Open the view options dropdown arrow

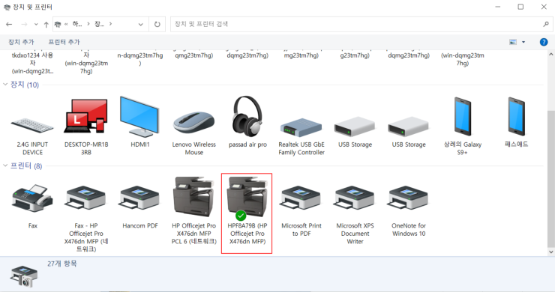click(523, 42)
